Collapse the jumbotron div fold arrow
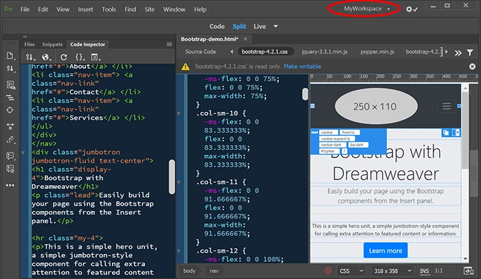The width and height of the screenshot is (481, 279). point(23,153)
